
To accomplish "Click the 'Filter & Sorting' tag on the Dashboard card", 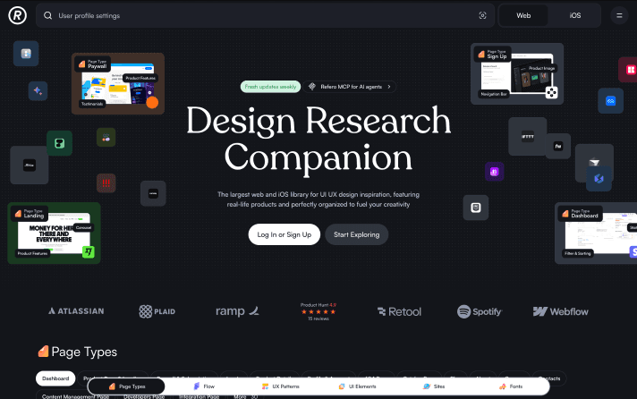I will 578,253.
